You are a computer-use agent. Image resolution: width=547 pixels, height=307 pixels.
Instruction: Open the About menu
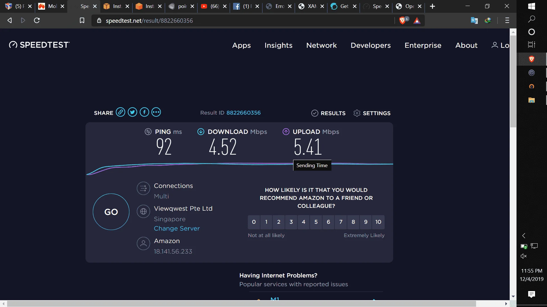pos(466,45)
